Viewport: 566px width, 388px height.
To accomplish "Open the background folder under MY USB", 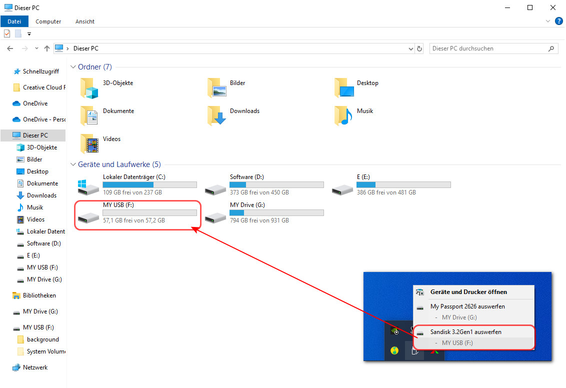I will point(38,339).
